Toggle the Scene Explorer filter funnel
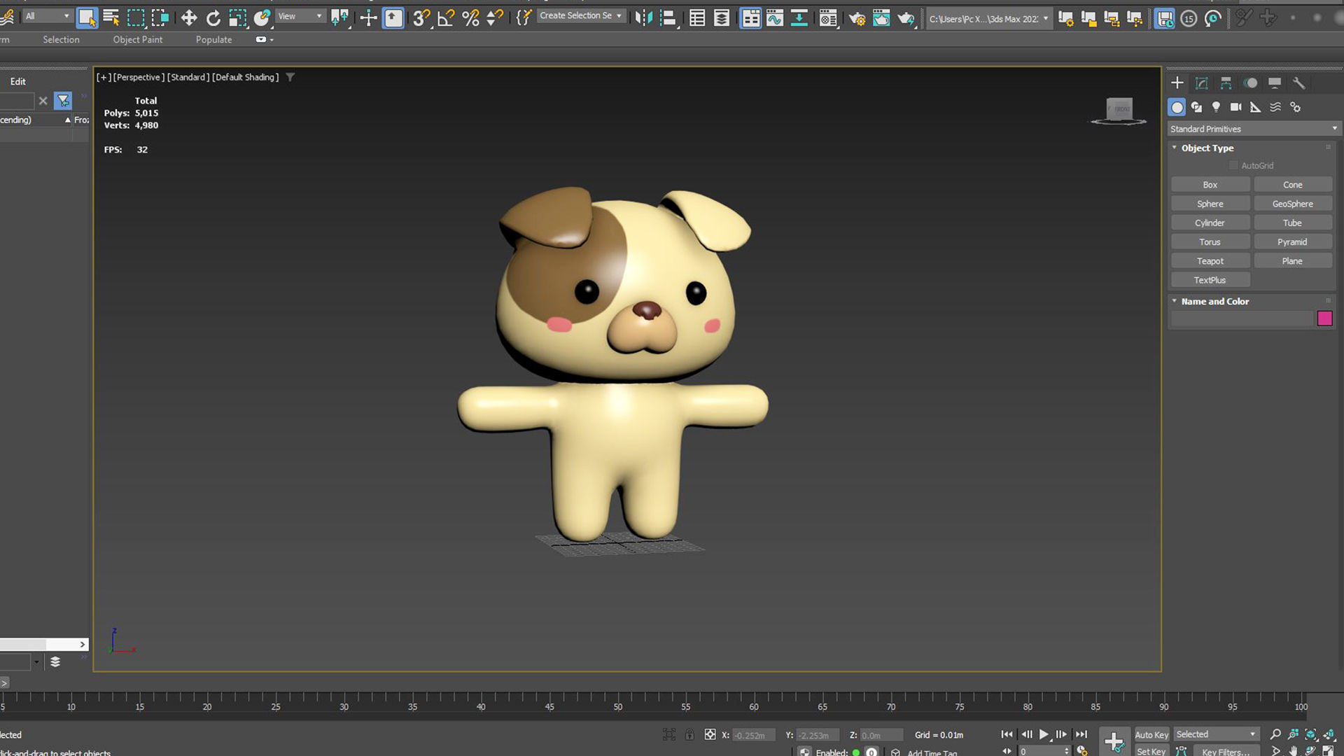This screenshot has width=1344, height=756. 63,101
